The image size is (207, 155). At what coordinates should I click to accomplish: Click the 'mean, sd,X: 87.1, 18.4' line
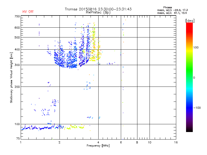[x=172, y=13]
